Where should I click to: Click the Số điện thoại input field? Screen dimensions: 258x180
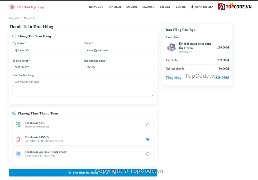coord(47,67)
